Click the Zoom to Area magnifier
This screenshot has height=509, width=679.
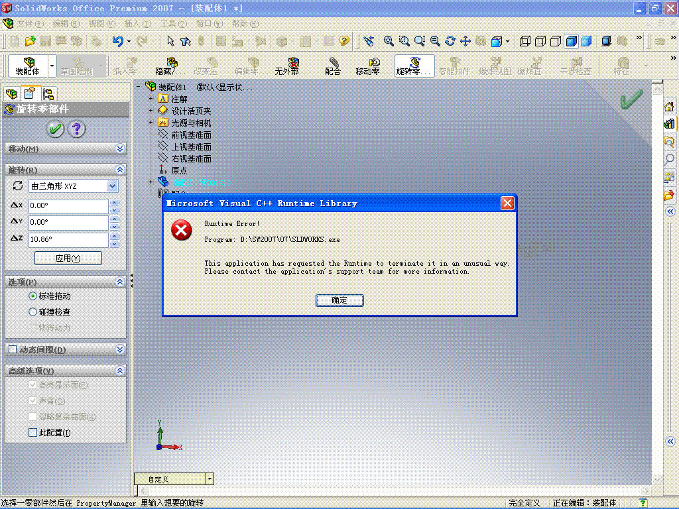tap(404, 41)
